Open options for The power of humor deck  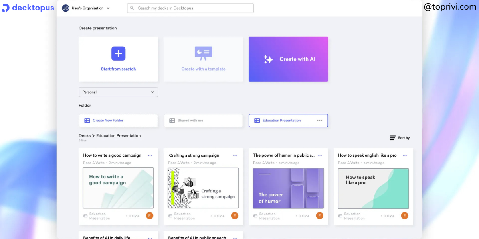(x=320, y=156)
